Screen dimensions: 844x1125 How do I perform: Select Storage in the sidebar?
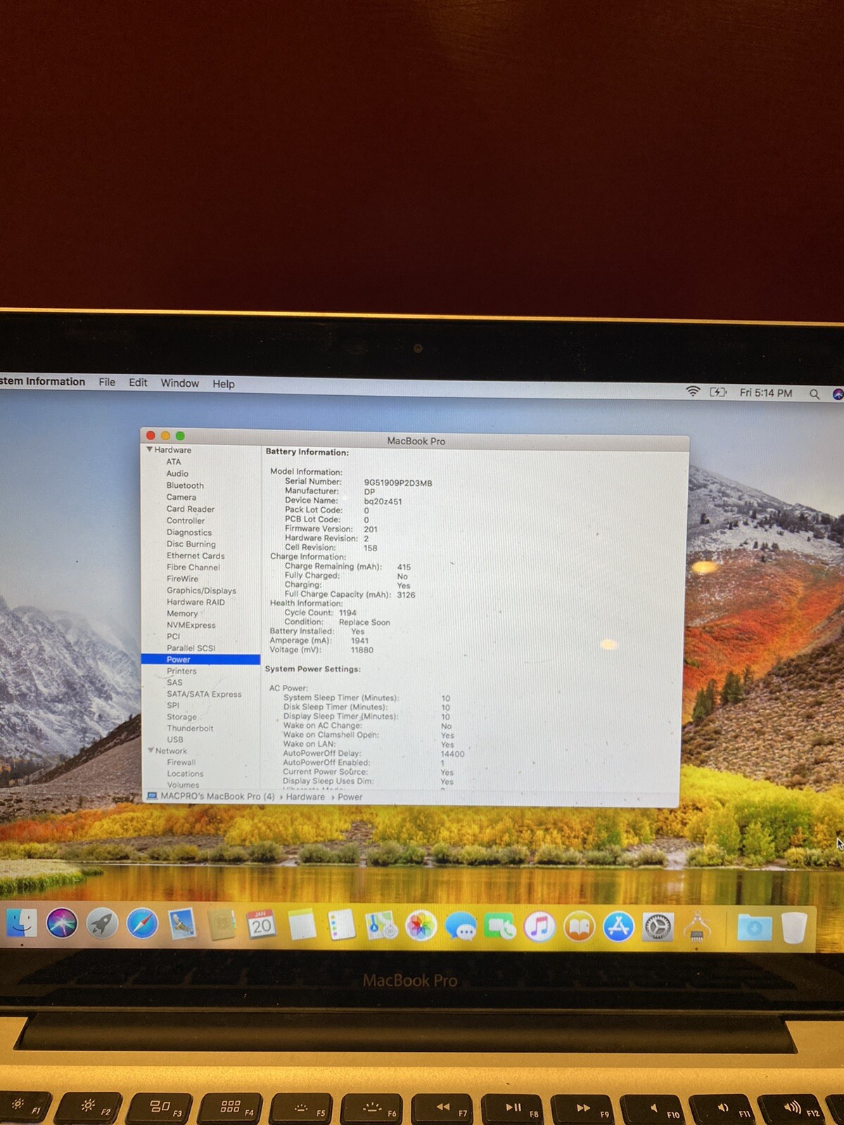[x=181, y=717]
